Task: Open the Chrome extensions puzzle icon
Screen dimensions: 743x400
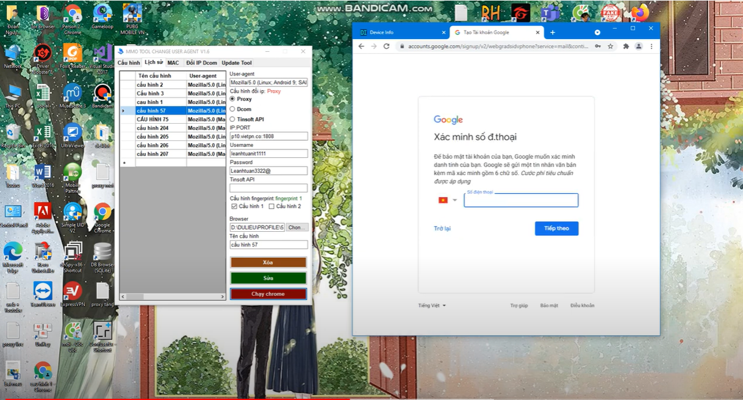Action: point(626,46)
